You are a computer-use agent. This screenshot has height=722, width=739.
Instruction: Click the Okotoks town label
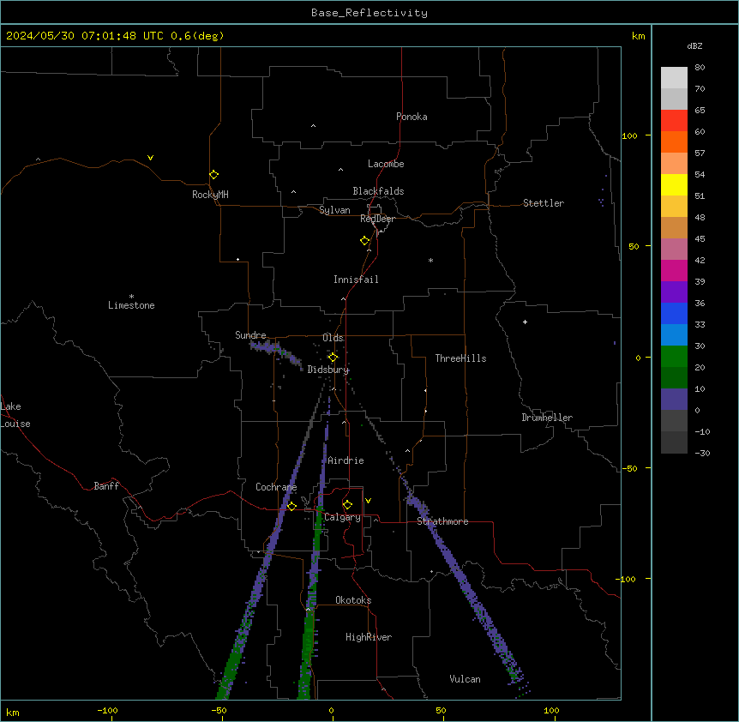tap(353, 600)
